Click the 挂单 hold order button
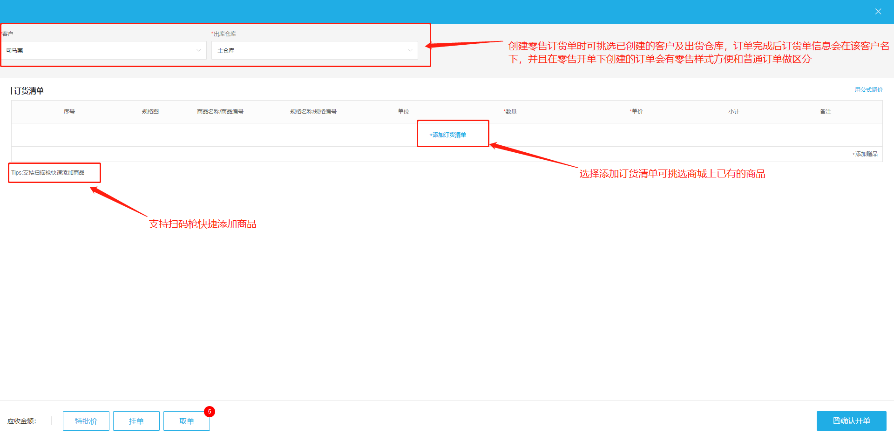The width and height of the screenshot is (894, 441). coord(136,421)
